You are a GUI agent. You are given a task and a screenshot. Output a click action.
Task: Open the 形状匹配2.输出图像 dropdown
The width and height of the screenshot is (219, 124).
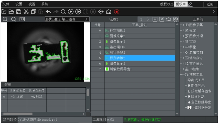click(x=67, y=19)
